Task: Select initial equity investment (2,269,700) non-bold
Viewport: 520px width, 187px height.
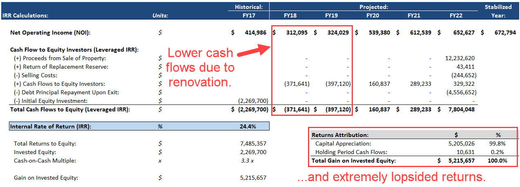Action: pyautogui.click(x=253, y=101)
